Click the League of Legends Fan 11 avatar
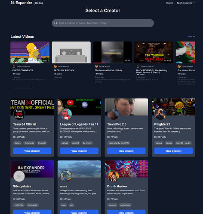The width and height of the screenshot is (203, 214). point(66,114)
